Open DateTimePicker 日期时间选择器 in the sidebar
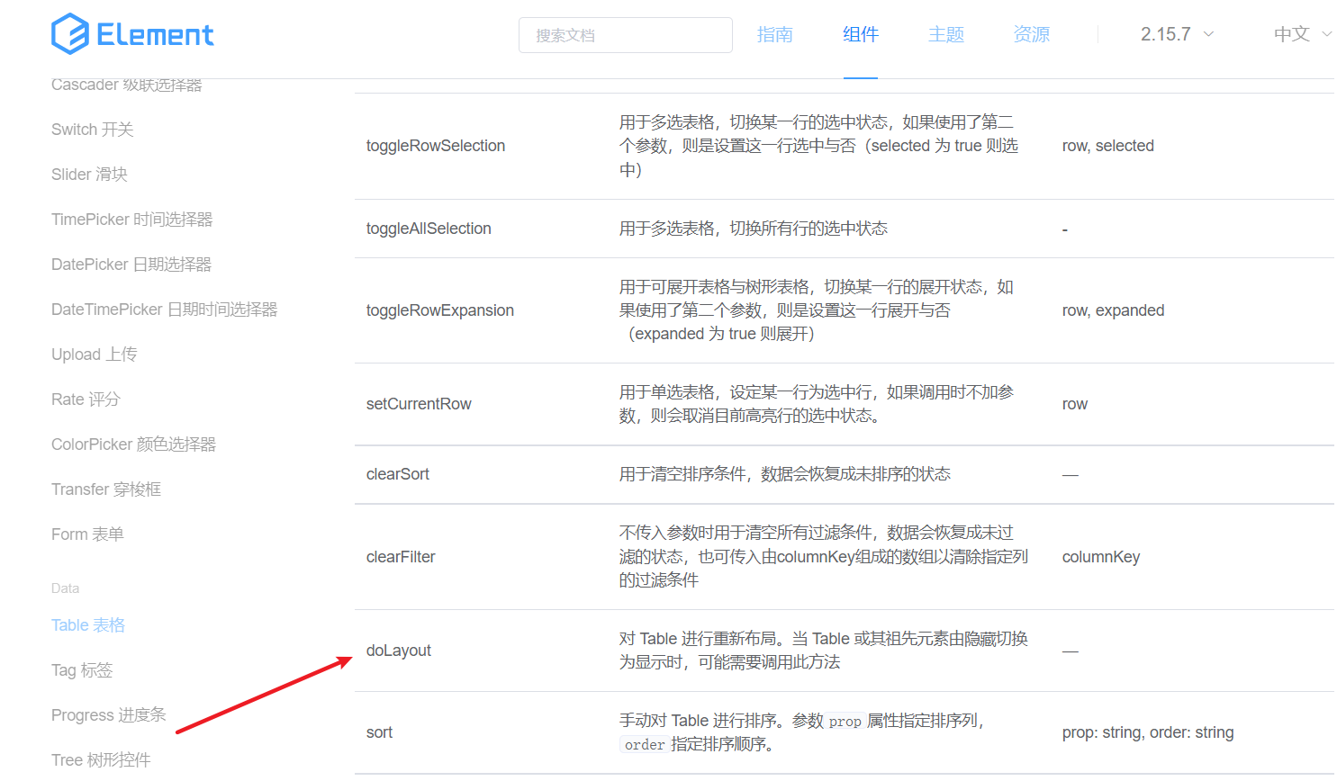This screenshot has height=781, width=1337. pos(165,310)
